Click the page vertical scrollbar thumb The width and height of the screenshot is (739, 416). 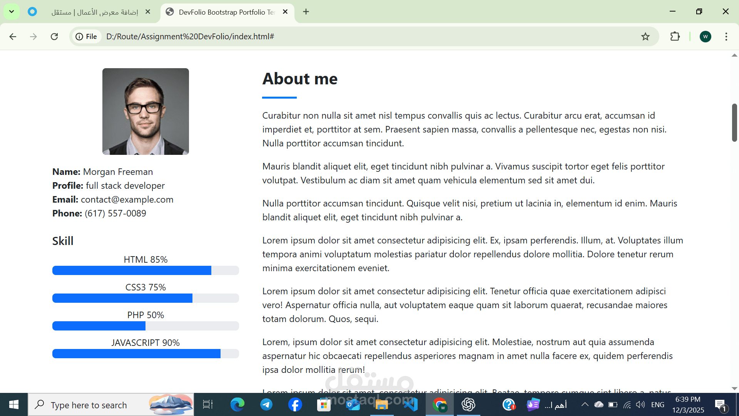[x=734, y=122]
